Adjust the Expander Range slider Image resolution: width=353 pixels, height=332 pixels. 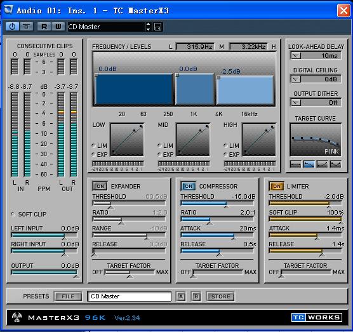point(129,235)
